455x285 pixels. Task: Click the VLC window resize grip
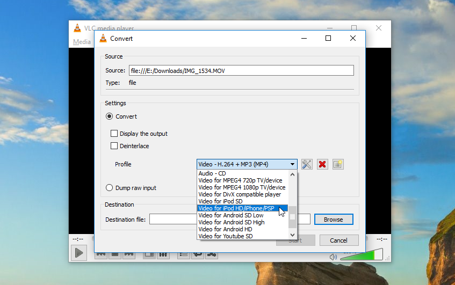(388, 259)
